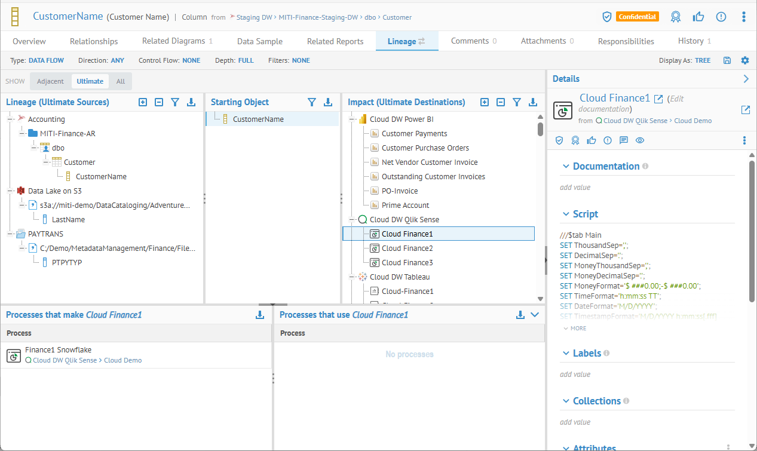Download the Lineage Ultimate Sources list
The image size is (757, 451).
(x=191, y=102)
